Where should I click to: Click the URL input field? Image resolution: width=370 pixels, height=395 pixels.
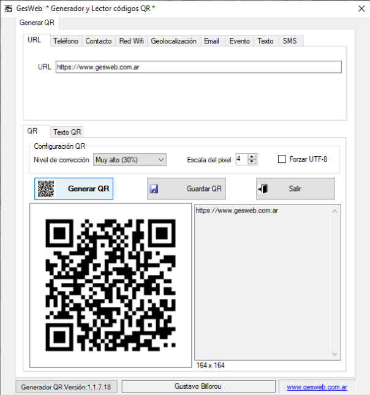pyautogui.click(x=198, y=67)
